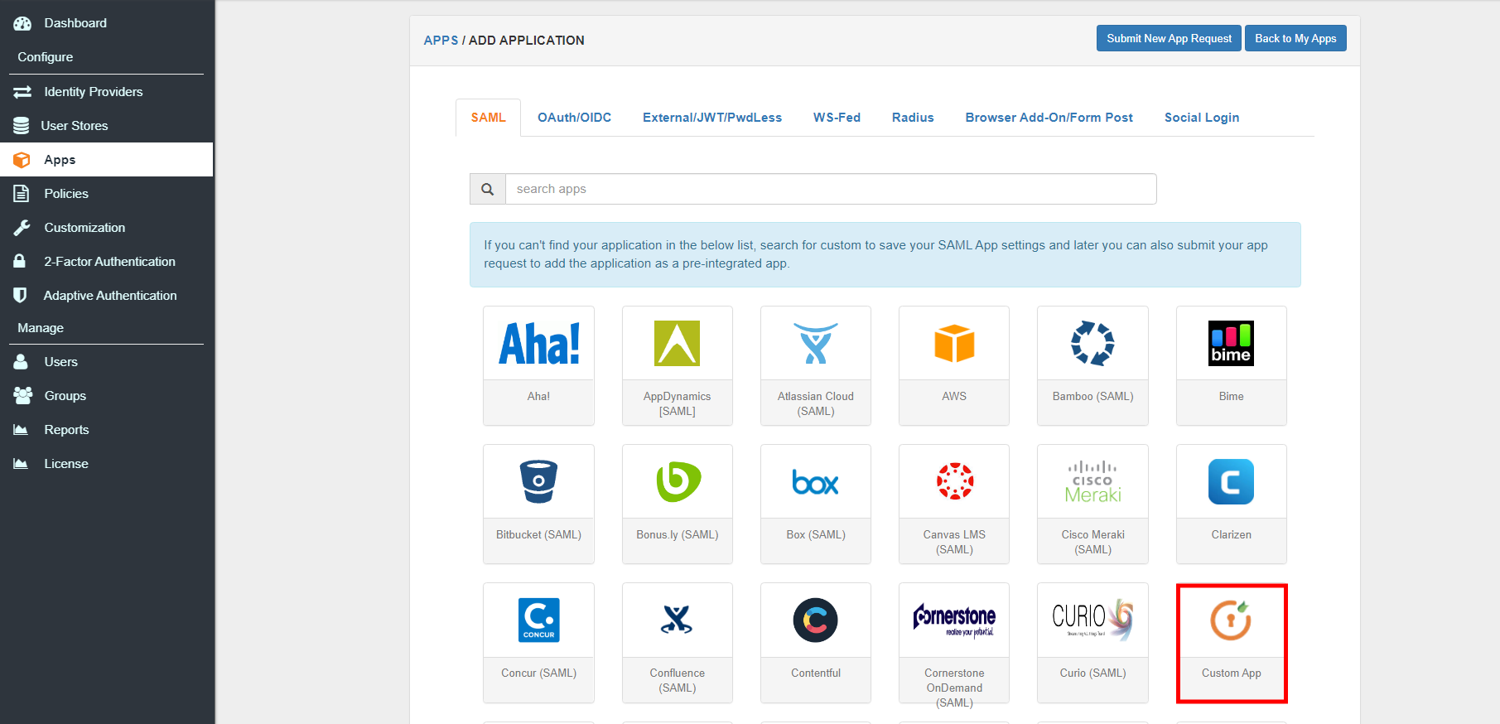The height and width of the screenshot is (724, 1500).
Task: Click the 2-Factor Authentication lock icon
Action: coord(20,261)
